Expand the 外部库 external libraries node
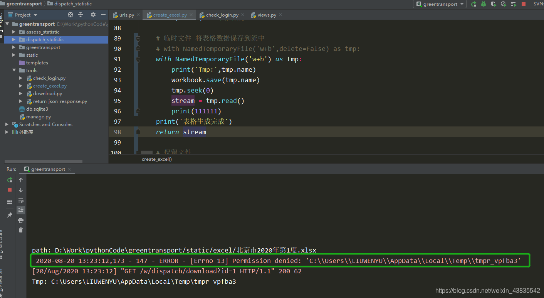 coord(7,132)
